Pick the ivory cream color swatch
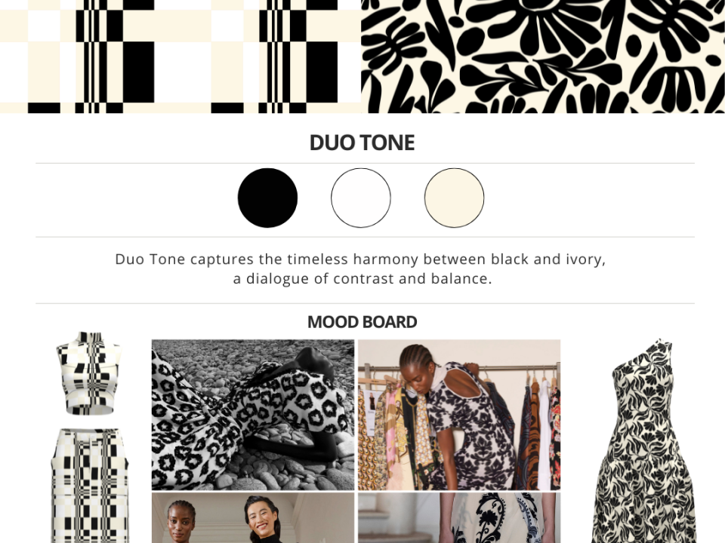Viewport: 725px width, 543px height. click(x=454, y=198)
